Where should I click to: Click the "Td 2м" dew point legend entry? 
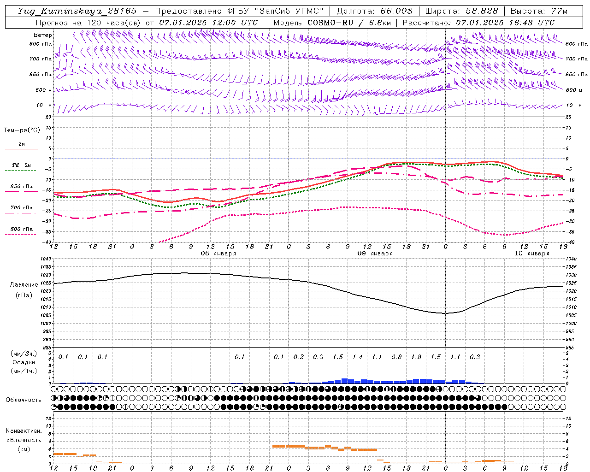[x=21, y=165]
